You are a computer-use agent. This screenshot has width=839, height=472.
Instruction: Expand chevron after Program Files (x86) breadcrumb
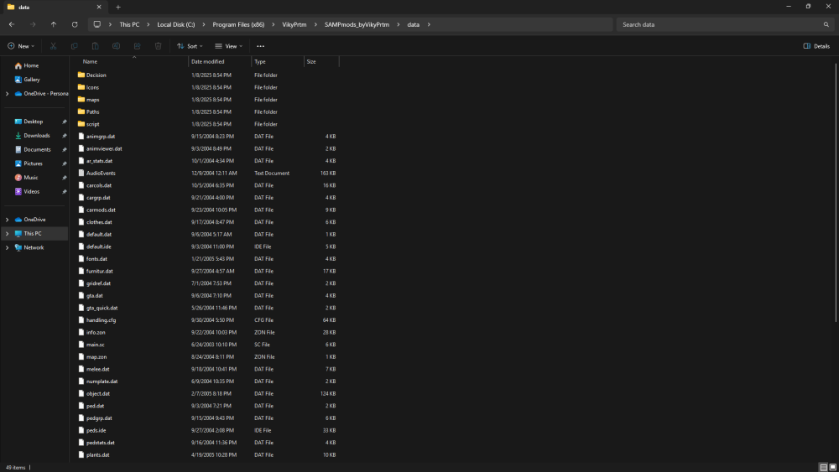274,24
